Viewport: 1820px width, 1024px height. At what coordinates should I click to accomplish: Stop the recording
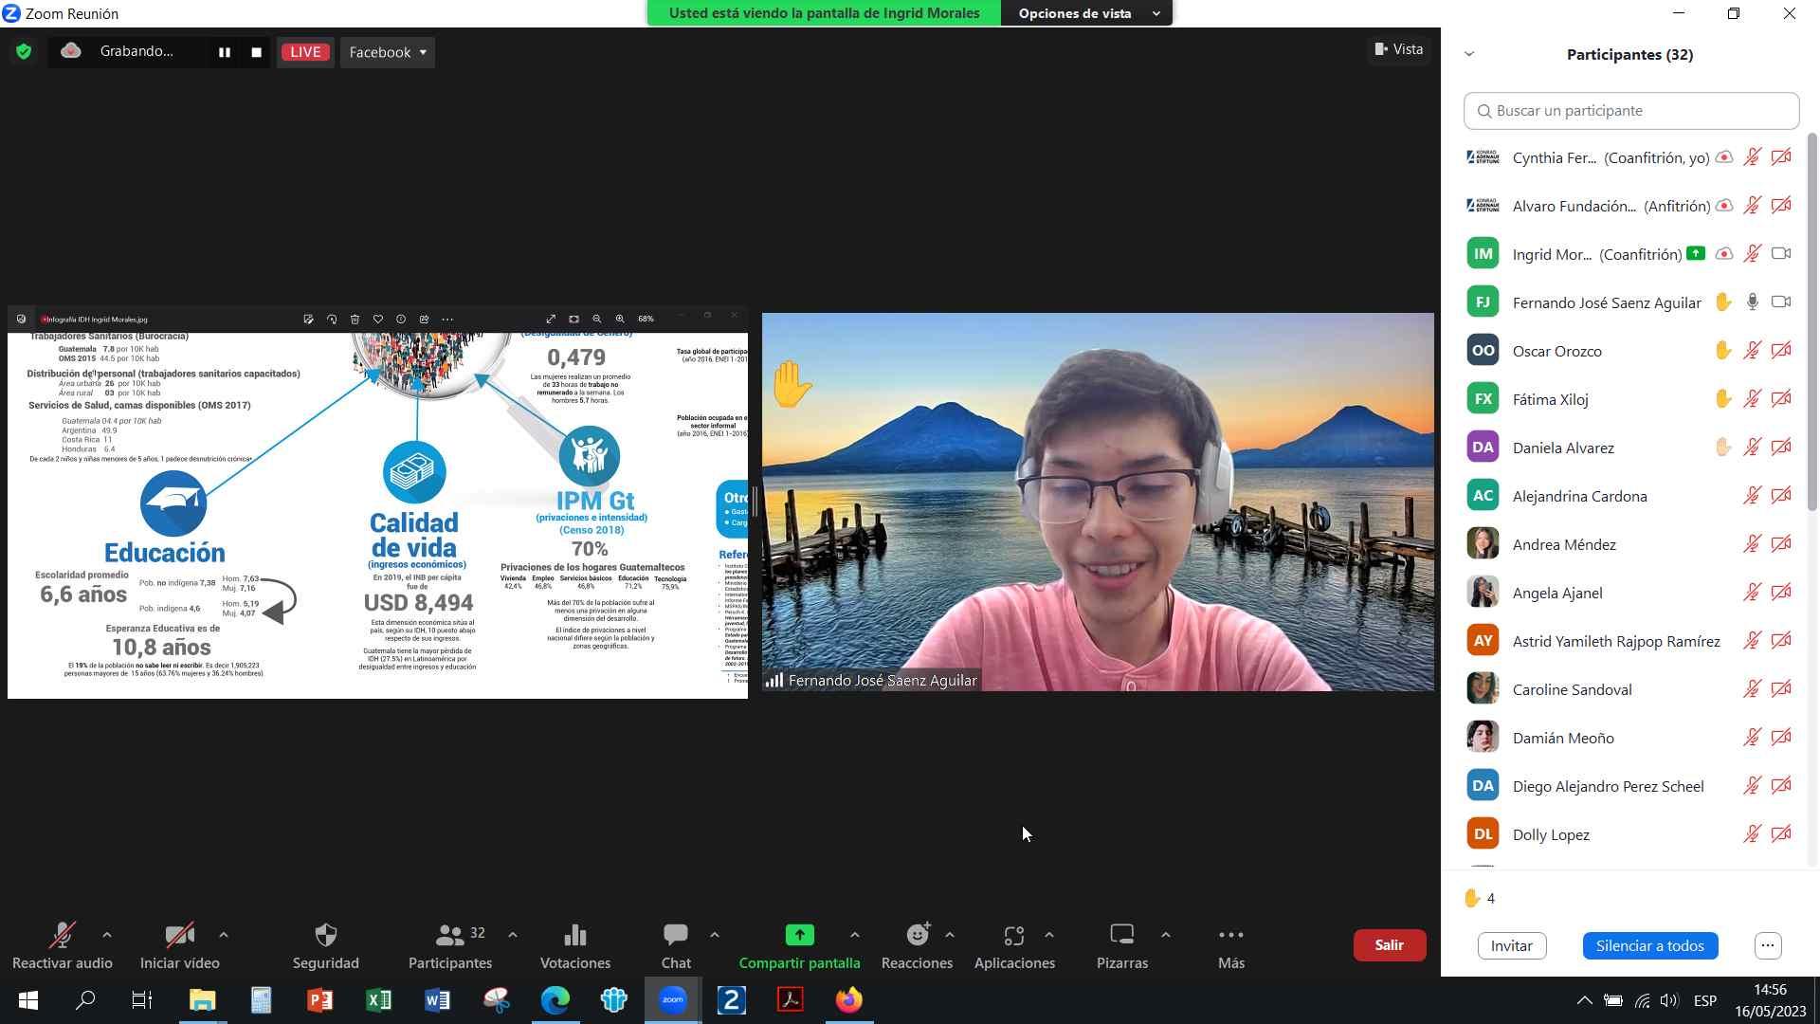[x=256, y=52]
